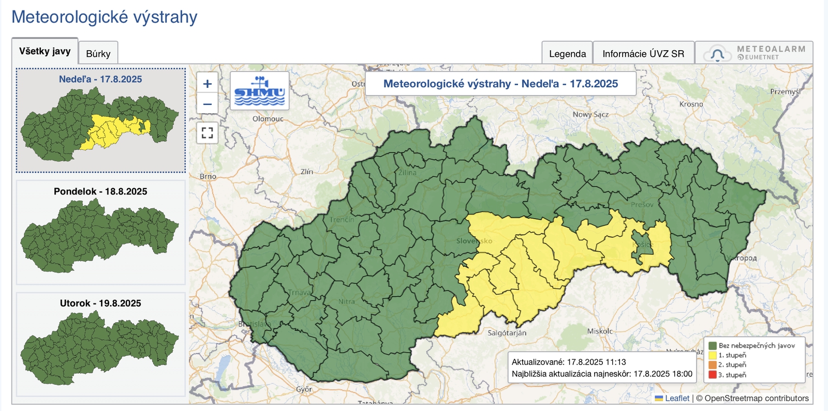The height and width of the screenshot is (411, 828).
Task: Zoom in on the warning map
Action: 207,84
